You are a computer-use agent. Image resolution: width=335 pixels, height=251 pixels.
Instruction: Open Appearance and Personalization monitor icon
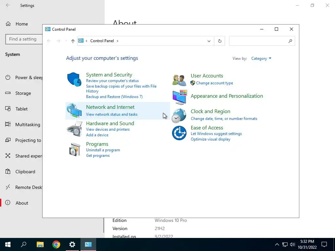click(180, 97)
